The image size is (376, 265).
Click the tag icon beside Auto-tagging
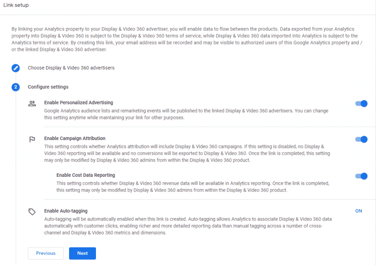coord(32,212)
